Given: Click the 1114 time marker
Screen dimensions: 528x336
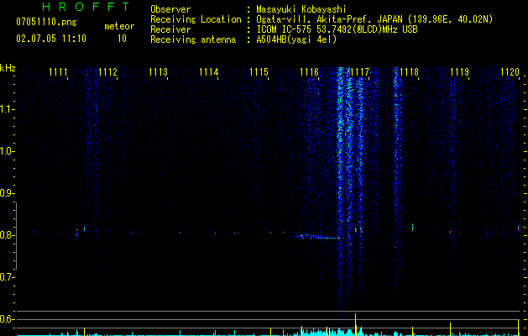Looking at the screenshot, I should pyautogui.click(x=208, y=72).
